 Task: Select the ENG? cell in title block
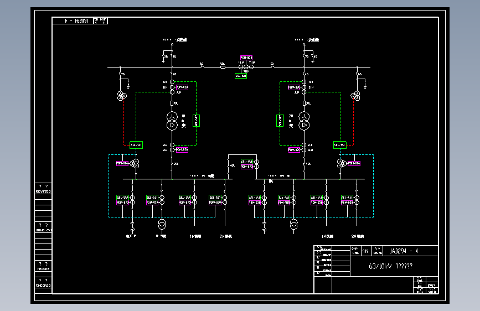pyautogui.click(x=432, y=285)
